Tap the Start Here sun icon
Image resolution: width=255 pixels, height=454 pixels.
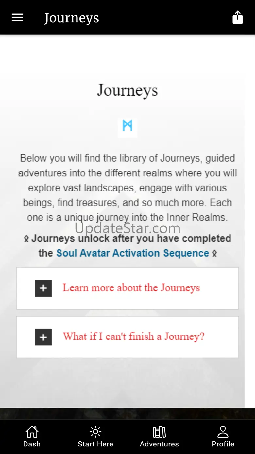click(95, 432)
